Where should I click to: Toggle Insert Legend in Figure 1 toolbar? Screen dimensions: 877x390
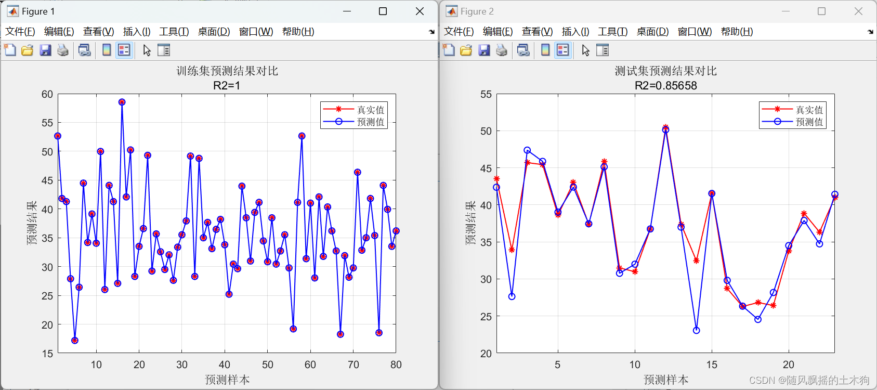coord(124,50)
